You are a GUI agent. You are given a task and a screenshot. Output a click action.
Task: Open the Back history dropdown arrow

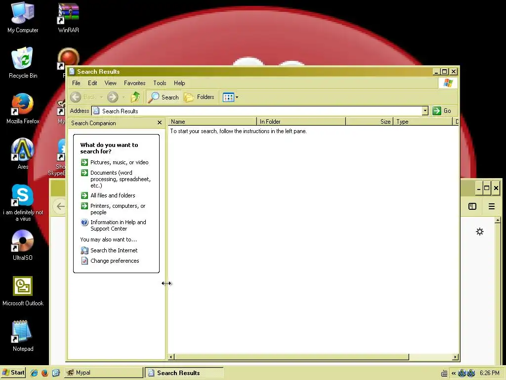[x=101, y=97]
